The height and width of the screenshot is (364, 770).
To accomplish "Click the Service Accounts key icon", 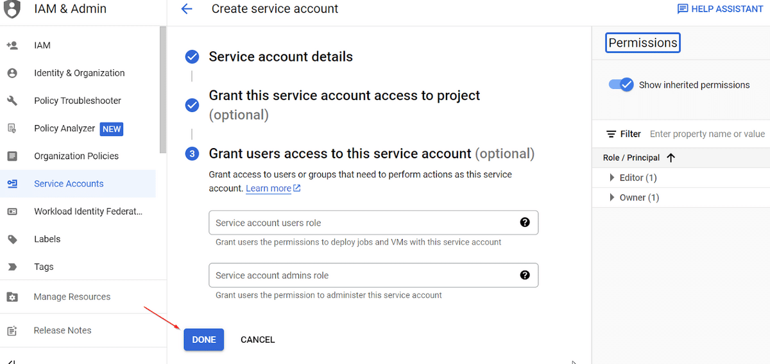I will tap(12, 183).
